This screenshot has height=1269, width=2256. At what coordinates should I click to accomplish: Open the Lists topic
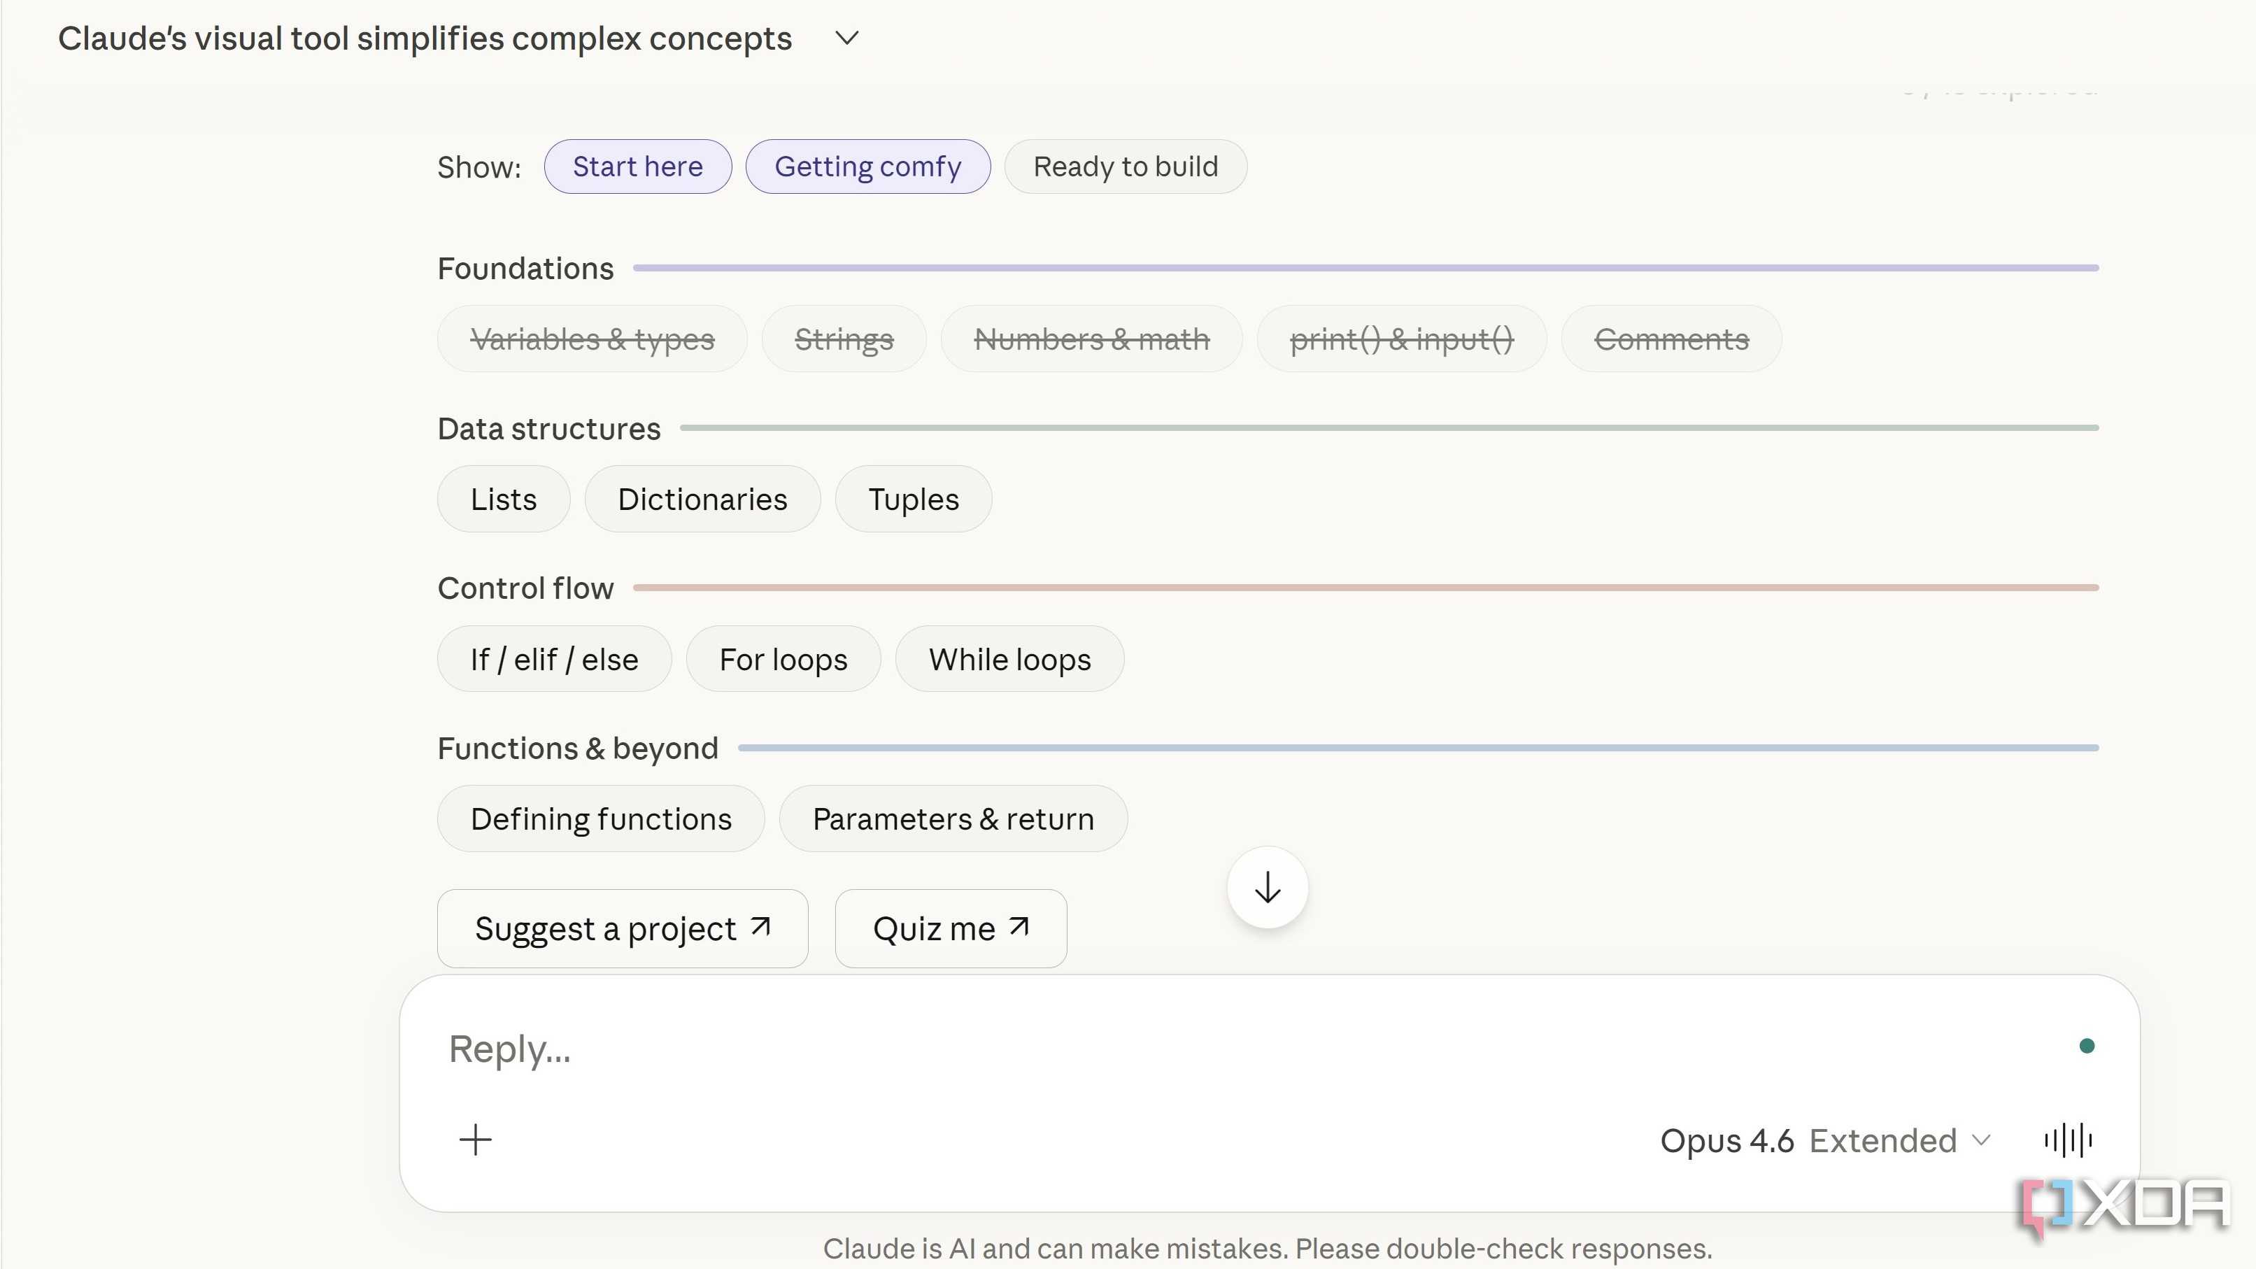coord(504,499)
